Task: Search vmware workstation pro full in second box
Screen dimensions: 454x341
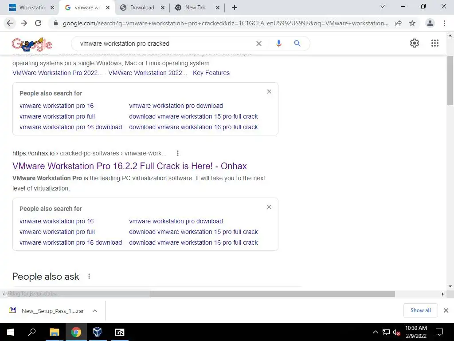Action: coord(57,232)
